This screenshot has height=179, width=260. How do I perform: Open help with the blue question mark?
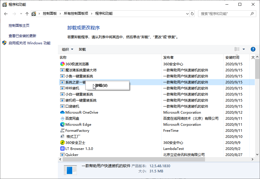coord(253,49)
